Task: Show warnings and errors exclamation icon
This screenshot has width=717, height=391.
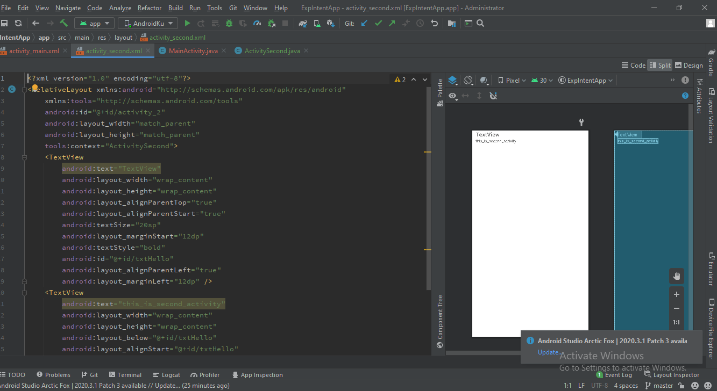Action: click(685, 80)
